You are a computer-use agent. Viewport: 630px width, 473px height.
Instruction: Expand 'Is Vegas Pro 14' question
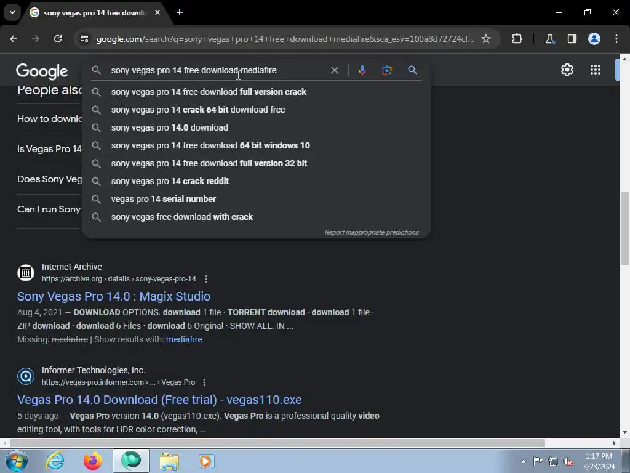[49, 149]
